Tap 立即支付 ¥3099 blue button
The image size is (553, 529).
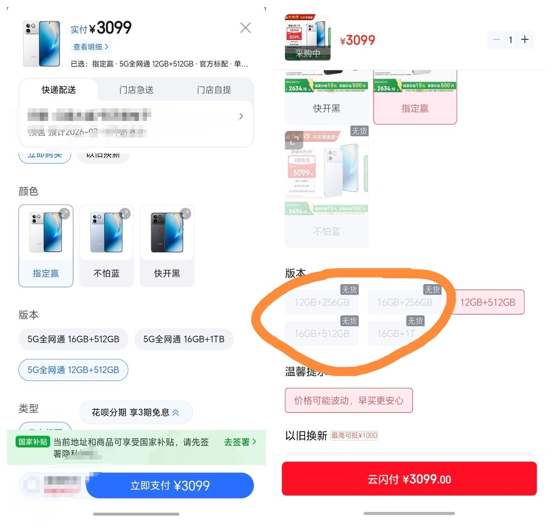tap(170, 485)
